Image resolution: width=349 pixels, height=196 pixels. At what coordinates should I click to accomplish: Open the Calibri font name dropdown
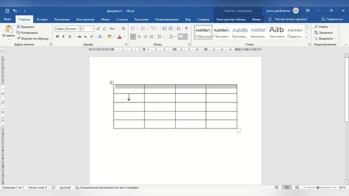[x=78, y=29]
